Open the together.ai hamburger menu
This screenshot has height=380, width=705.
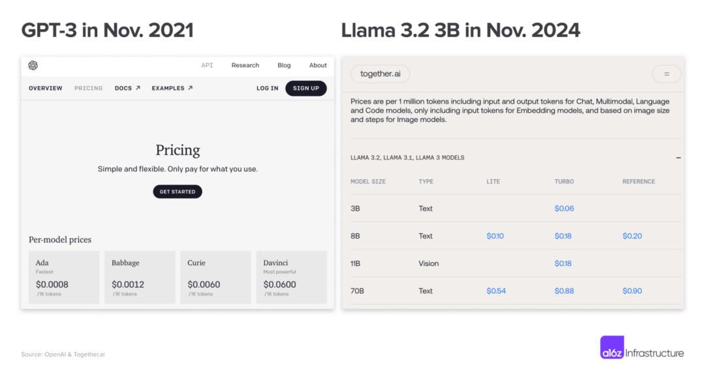click(666, 74)
